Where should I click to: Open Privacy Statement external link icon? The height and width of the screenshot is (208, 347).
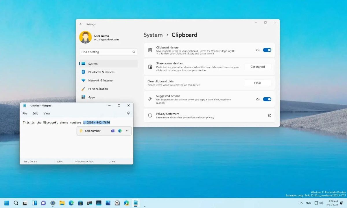click(270, 115)
